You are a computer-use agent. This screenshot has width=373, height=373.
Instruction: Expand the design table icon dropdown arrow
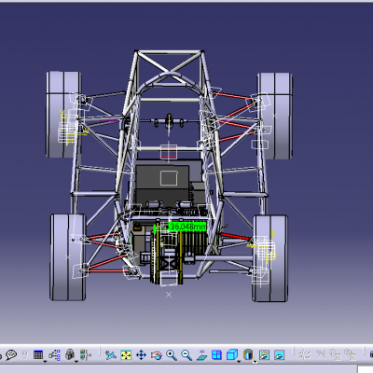45,362
